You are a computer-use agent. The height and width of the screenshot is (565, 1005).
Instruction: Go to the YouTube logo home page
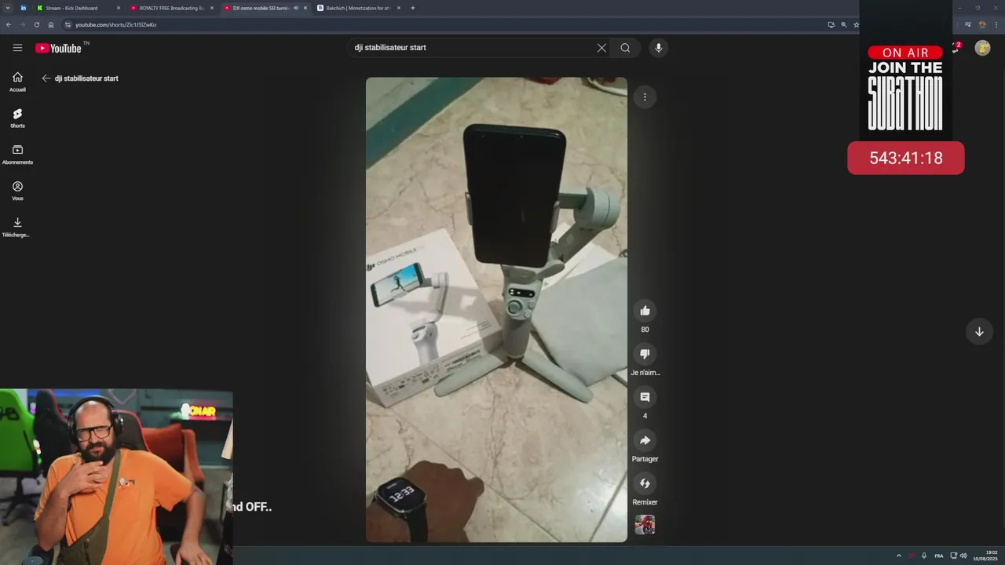tap(58, 48)
